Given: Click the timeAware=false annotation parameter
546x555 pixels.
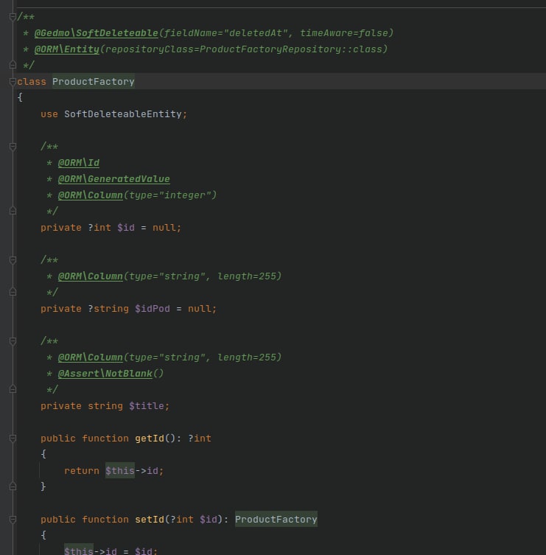Looking at the screenshot, I should (344, 33).
